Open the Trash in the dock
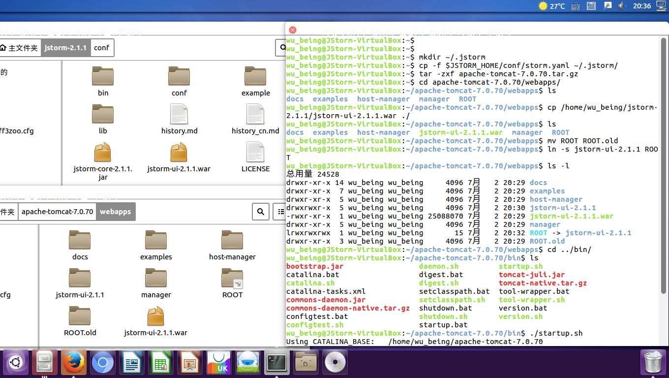The image size is (669, 378). 653,363
